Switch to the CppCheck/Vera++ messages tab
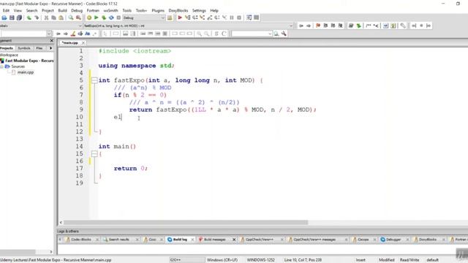Viewport: 468px width, 263px height. (x=314, y=240)
